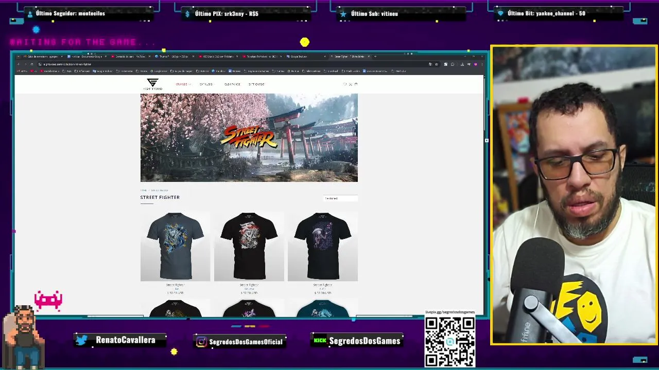Click the Instagram icon beside SegredosDosGamesOficial
Screen dimensions: 659x370
[x=202, y=342]
